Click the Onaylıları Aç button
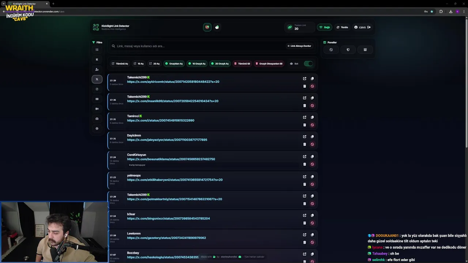 (x=174, y=64)
